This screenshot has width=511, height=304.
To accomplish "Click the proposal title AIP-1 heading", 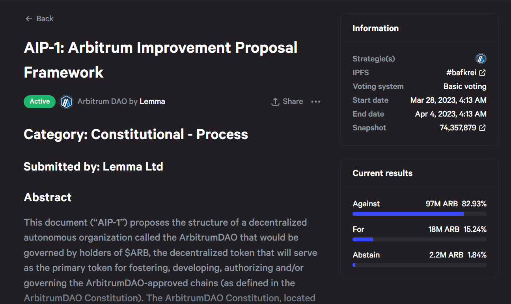I will tap(160, 60).
